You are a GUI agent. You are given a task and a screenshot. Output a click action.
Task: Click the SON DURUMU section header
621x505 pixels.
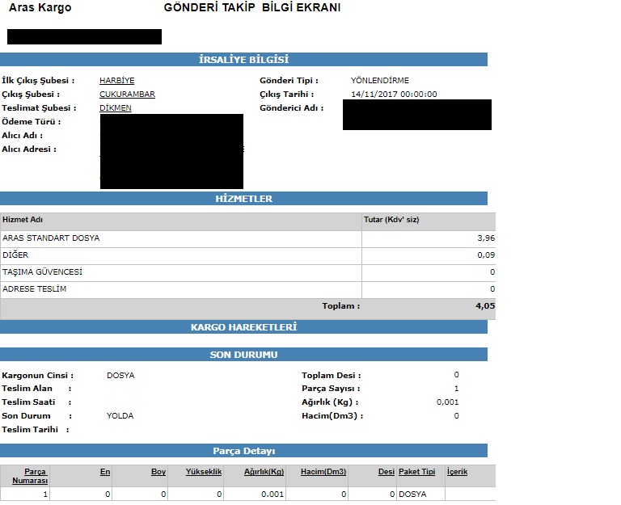[243, 355]
